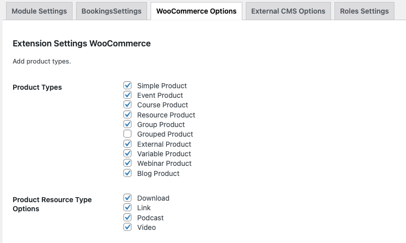406x243 pixels.
Task: Open the Roles Settings tab
Action: (364, 11)
